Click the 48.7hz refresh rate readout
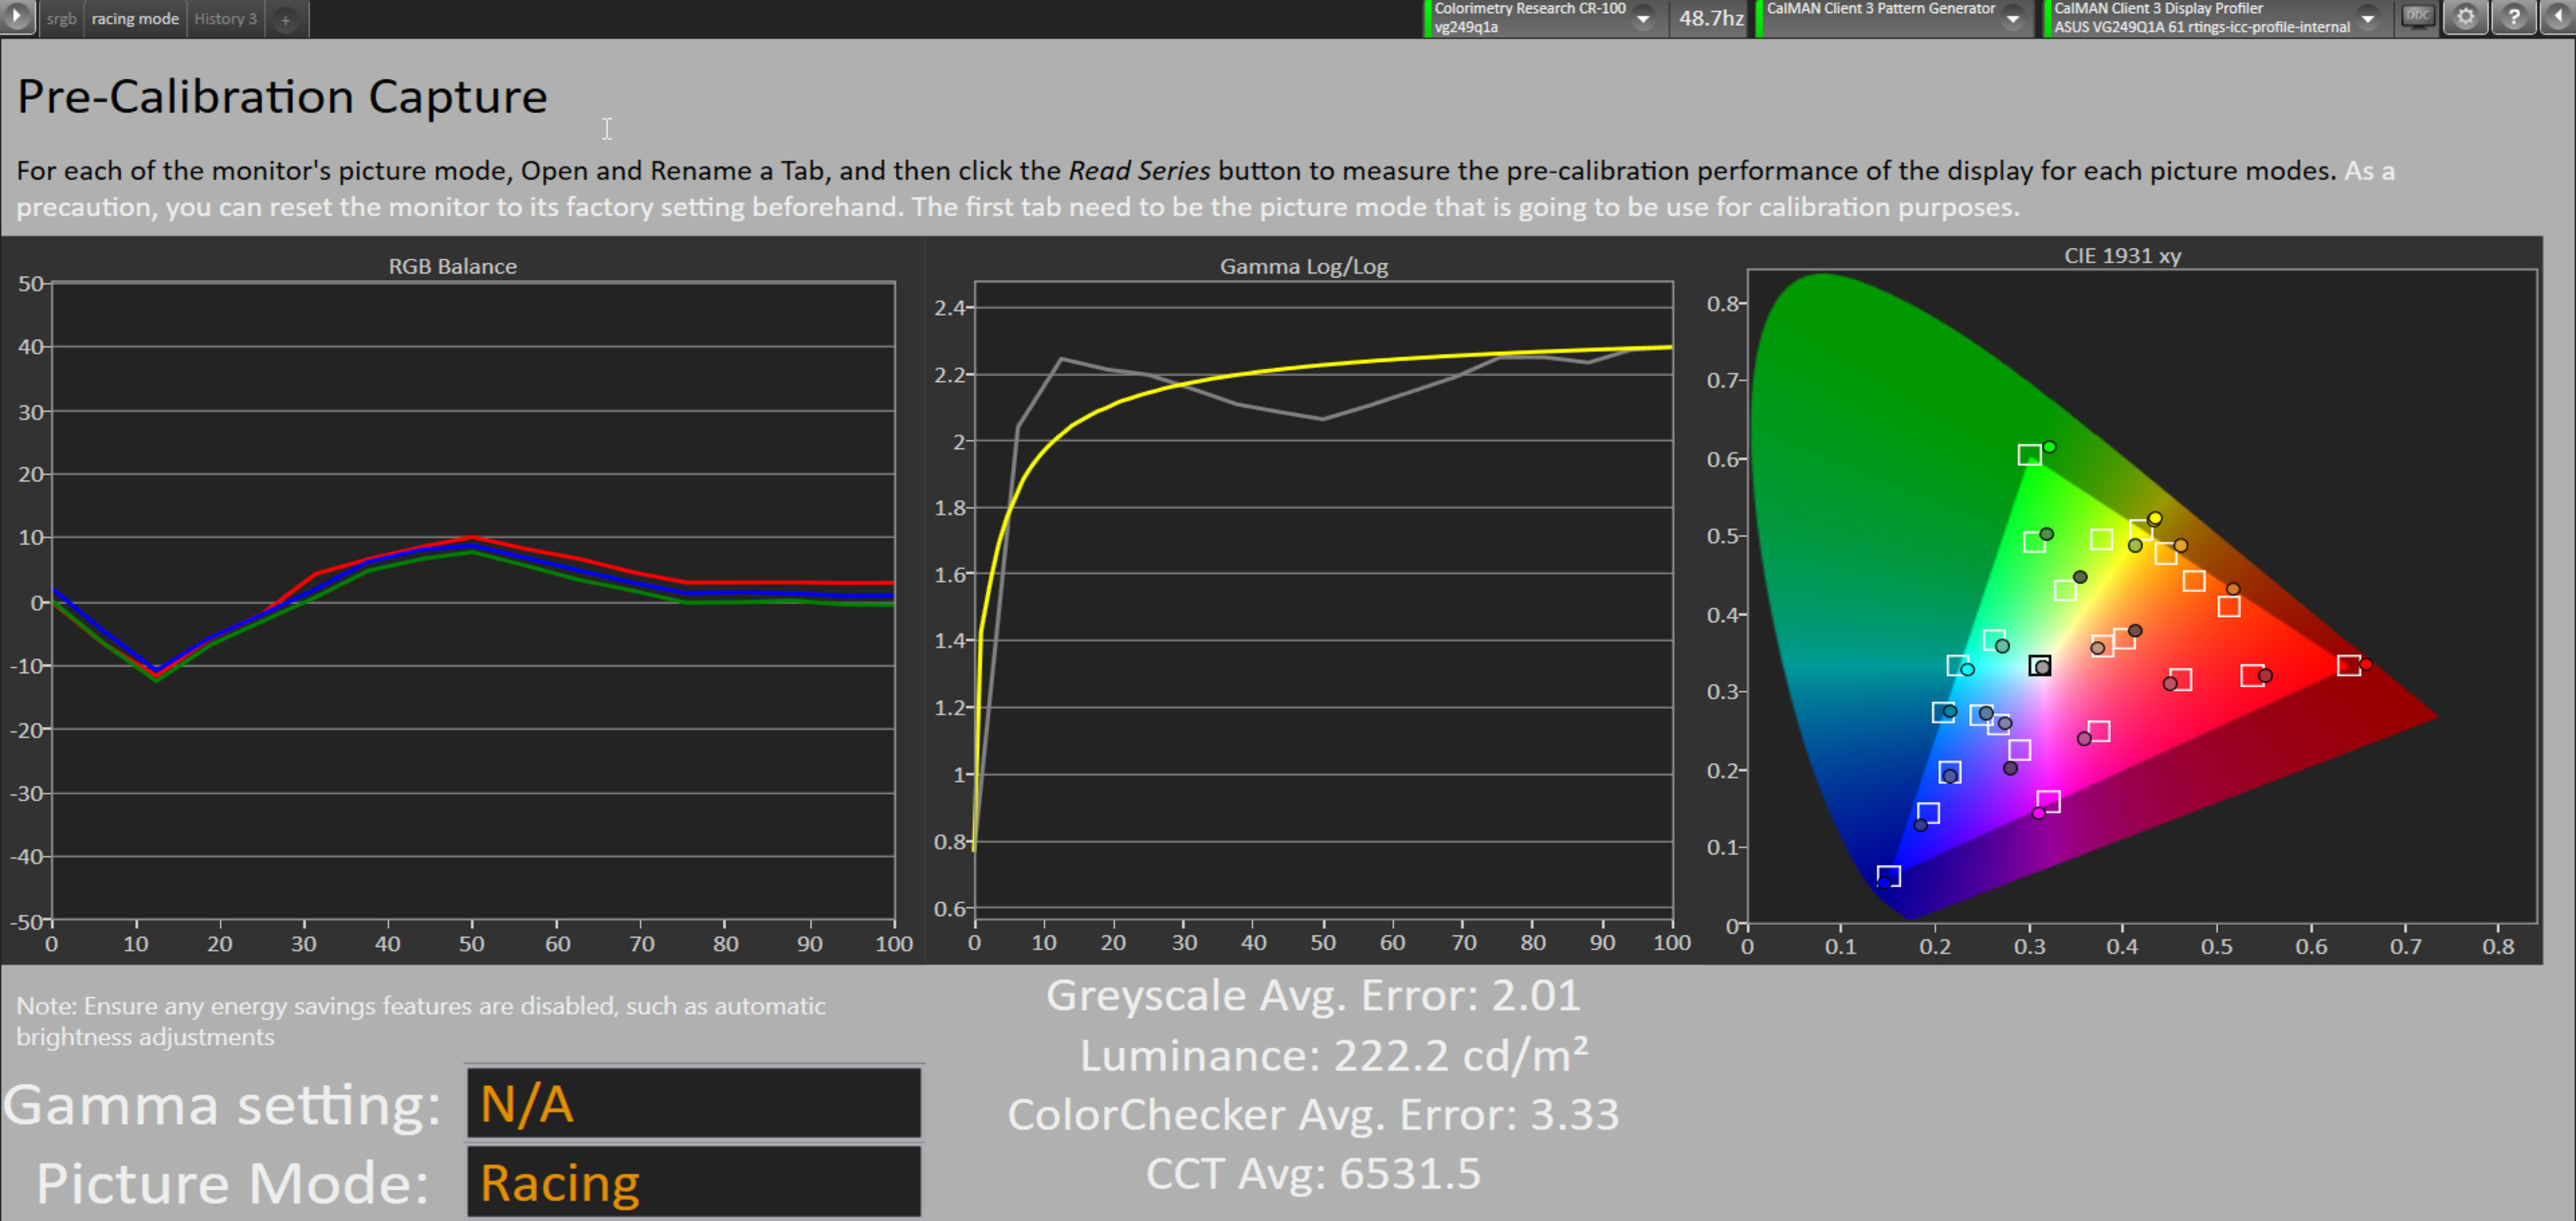The image size is (2576, 1221). pos(1711,18)
